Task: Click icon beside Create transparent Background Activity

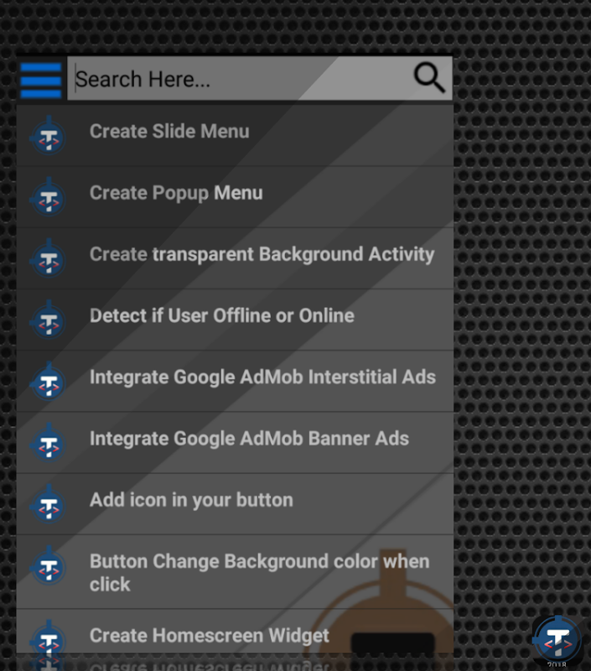Action: point(49,259)
